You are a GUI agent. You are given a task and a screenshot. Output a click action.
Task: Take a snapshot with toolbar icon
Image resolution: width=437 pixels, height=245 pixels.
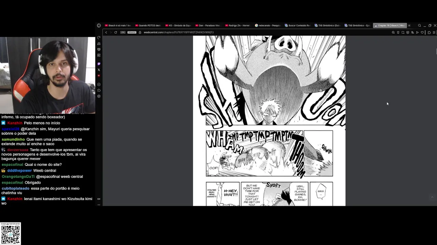click(x=403, y=32)
